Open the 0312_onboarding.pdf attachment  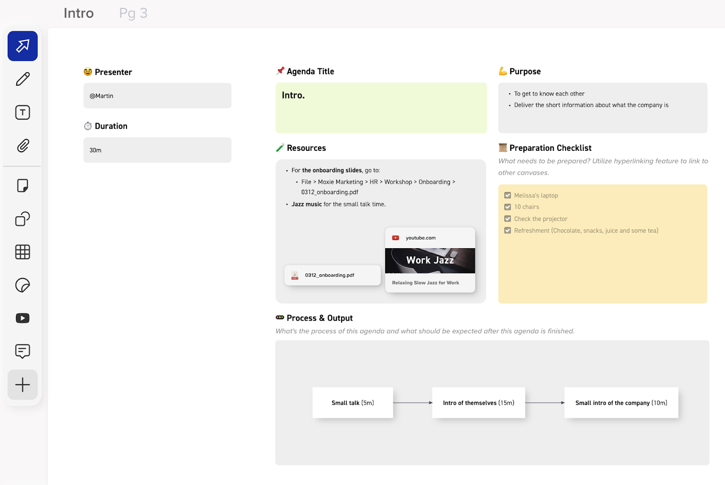click(x=332, y=275)
